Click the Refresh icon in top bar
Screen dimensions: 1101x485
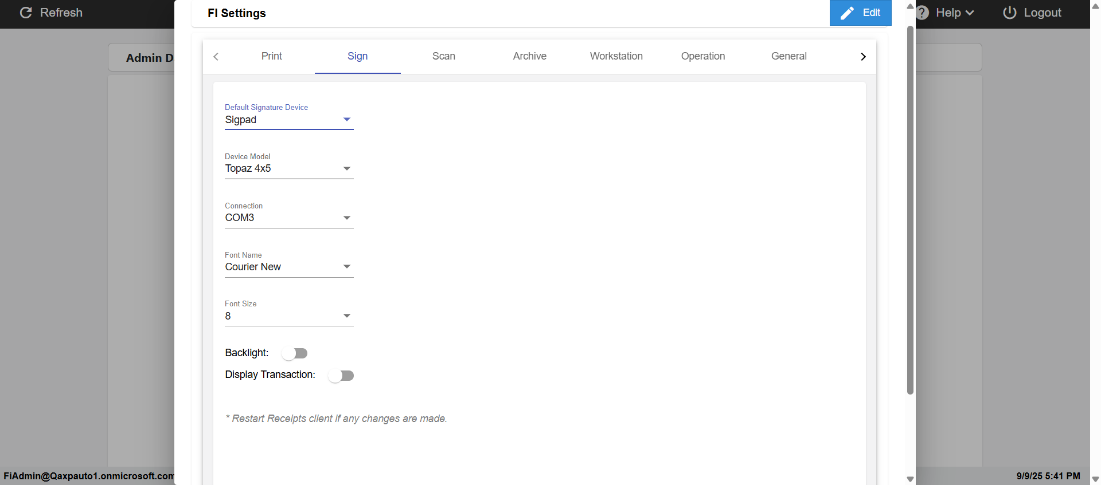26,13
